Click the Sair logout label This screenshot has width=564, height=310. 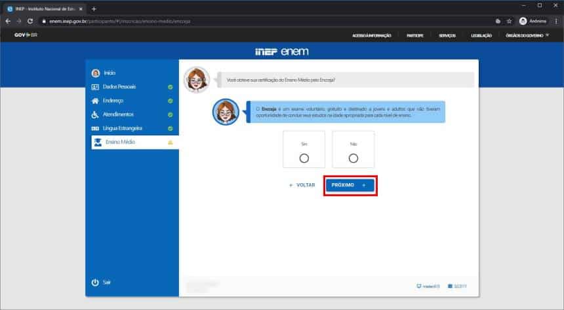pos(107,283)
